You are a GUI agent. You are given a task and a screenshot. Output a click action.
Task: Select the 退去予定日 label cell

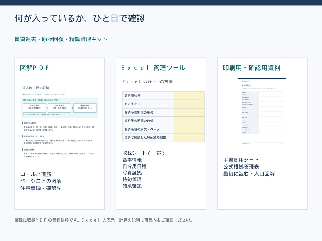click(148, 104)
